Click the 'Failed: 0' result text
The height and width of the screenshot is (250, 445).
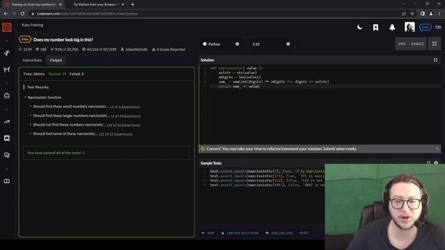pos(76,74)
